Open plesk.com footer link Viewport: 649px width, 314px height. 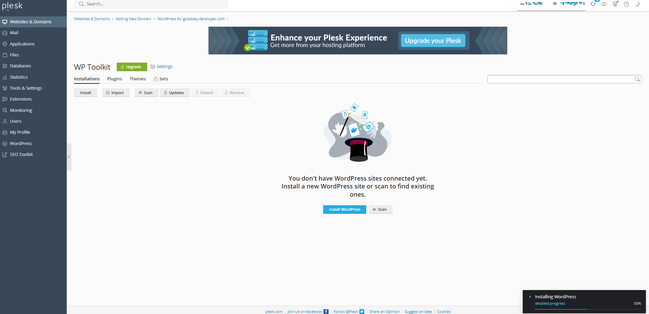coord(274,312)
